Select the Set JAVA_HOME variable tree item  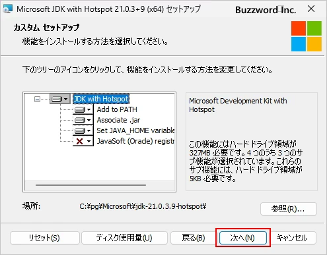tap(135, 130)
